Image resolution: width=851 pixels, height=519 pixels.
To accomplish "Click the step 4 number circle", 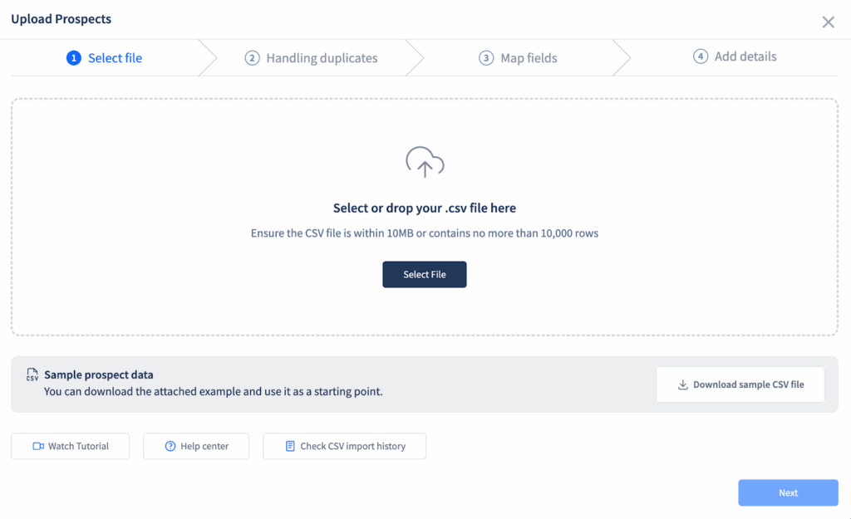I will point(701,56).
